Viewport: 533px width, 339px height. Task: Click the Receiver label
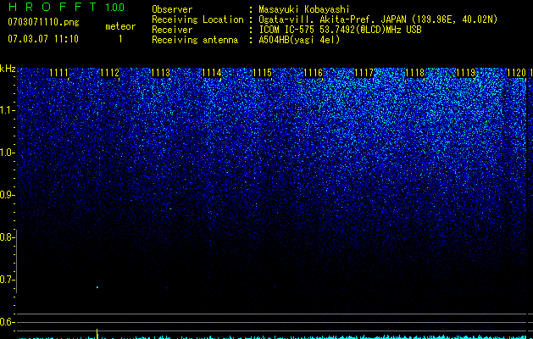point(172,30)
